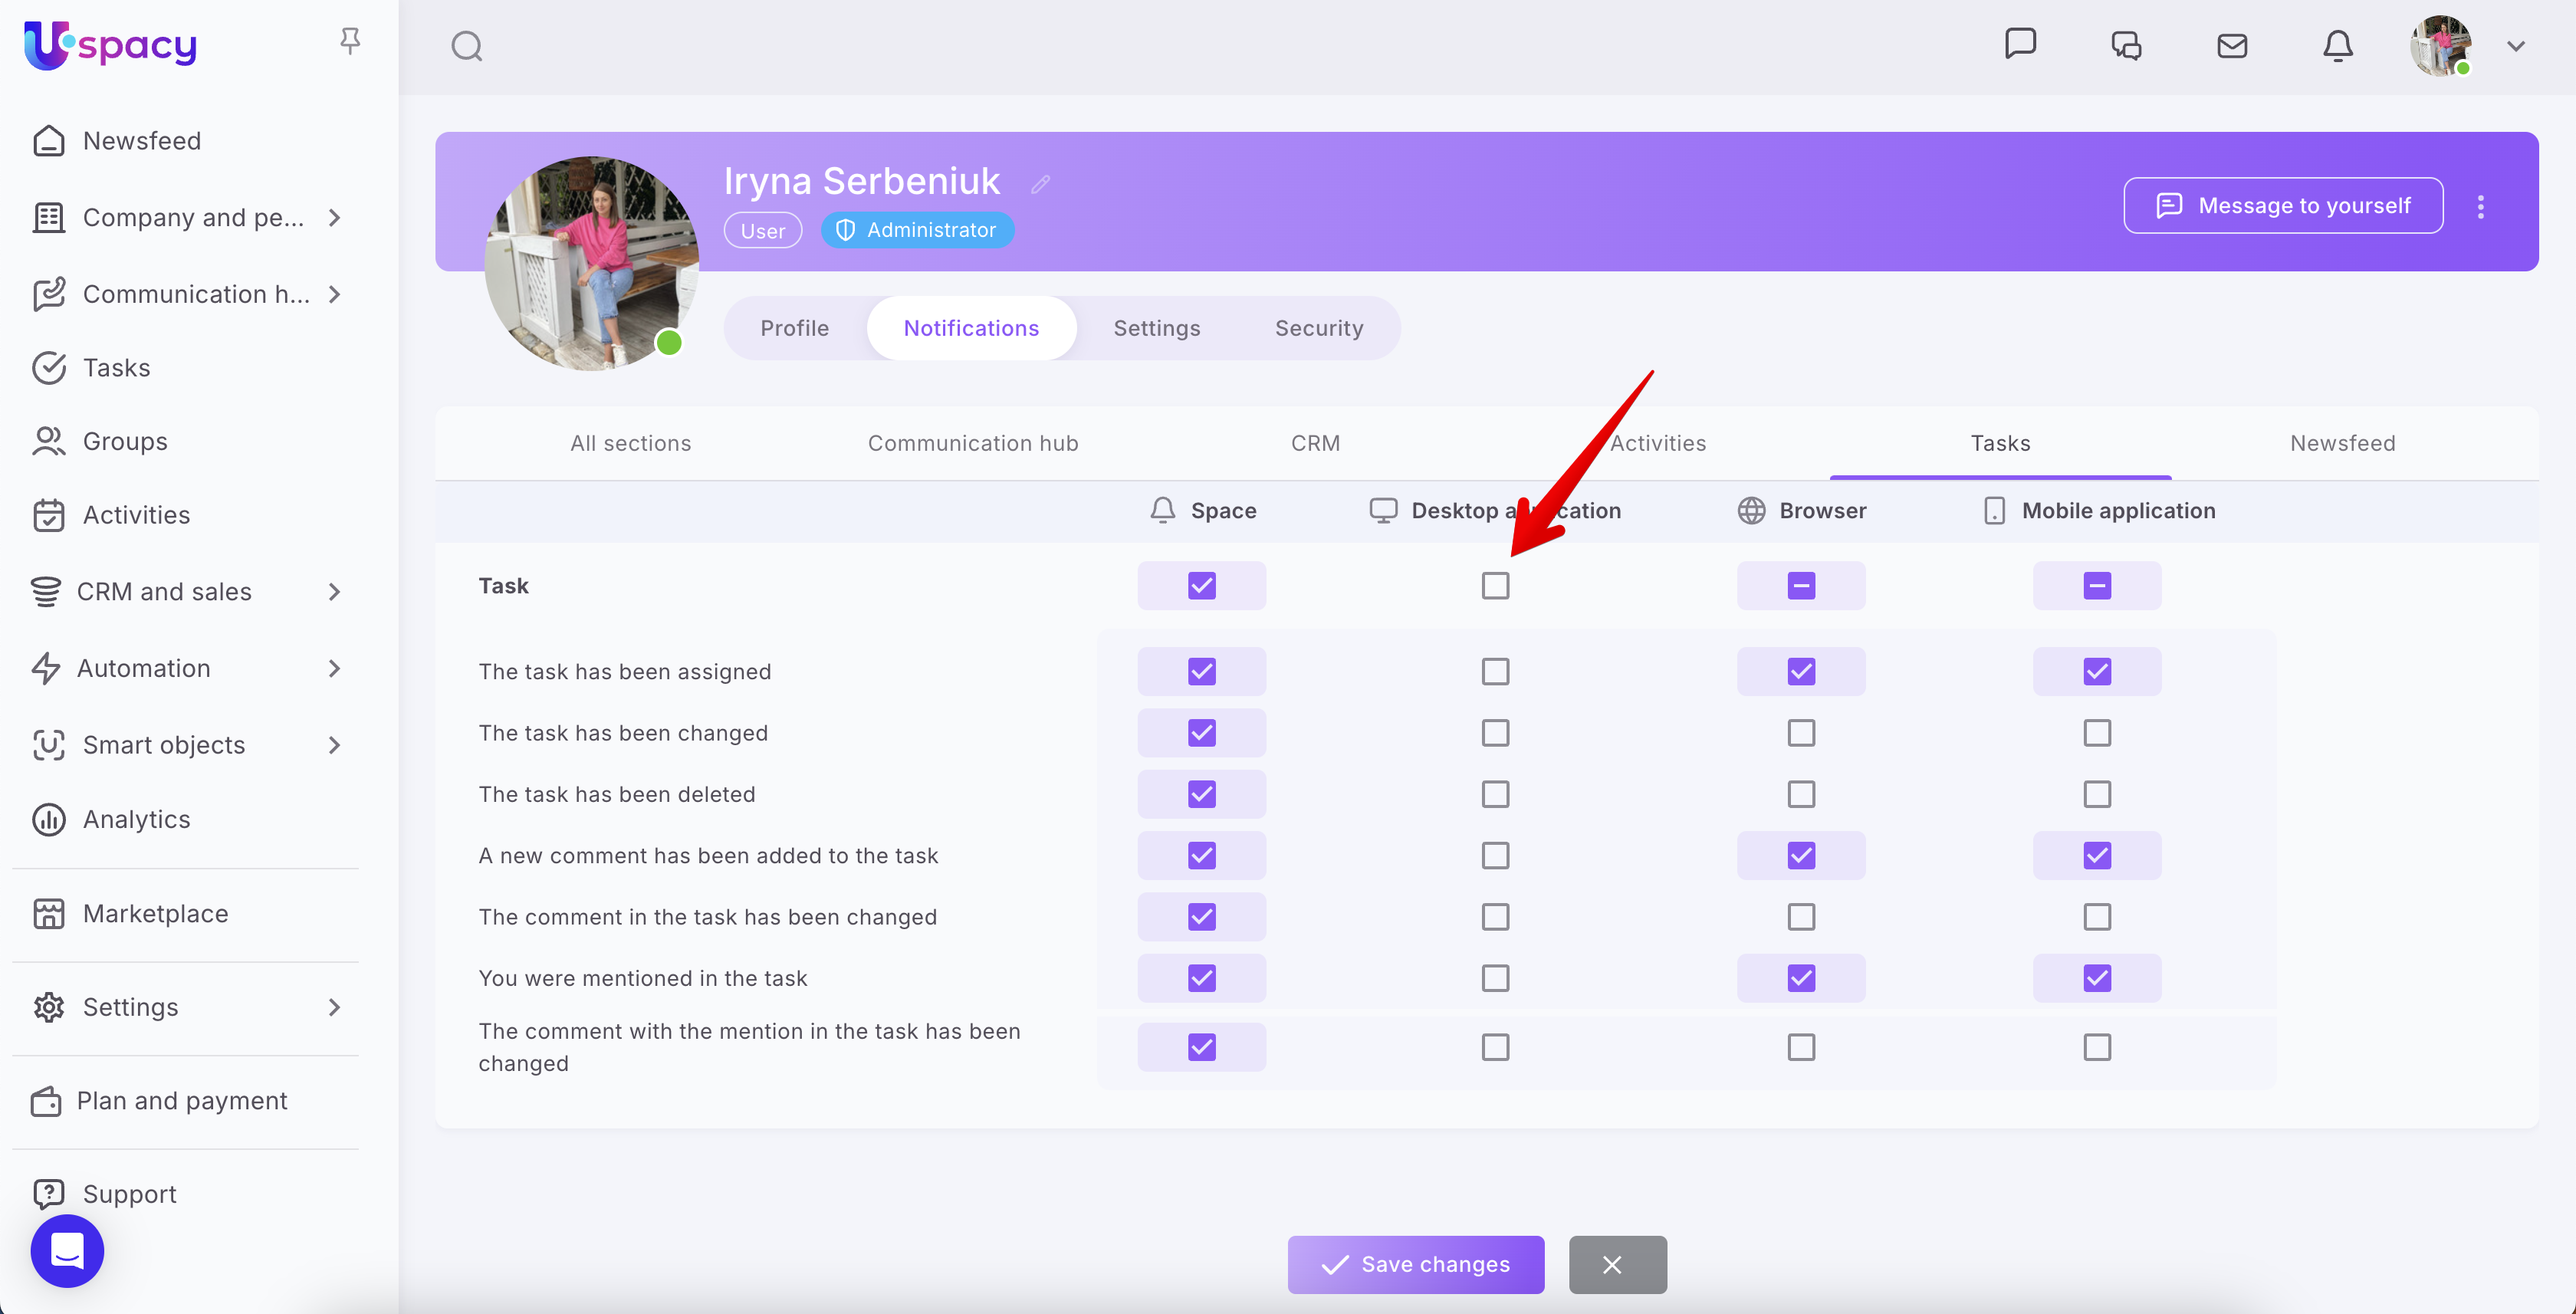Viewport: 2576px width, 1314px height.
Task: Select the Communication hub section tab
Action: (972, 443)
